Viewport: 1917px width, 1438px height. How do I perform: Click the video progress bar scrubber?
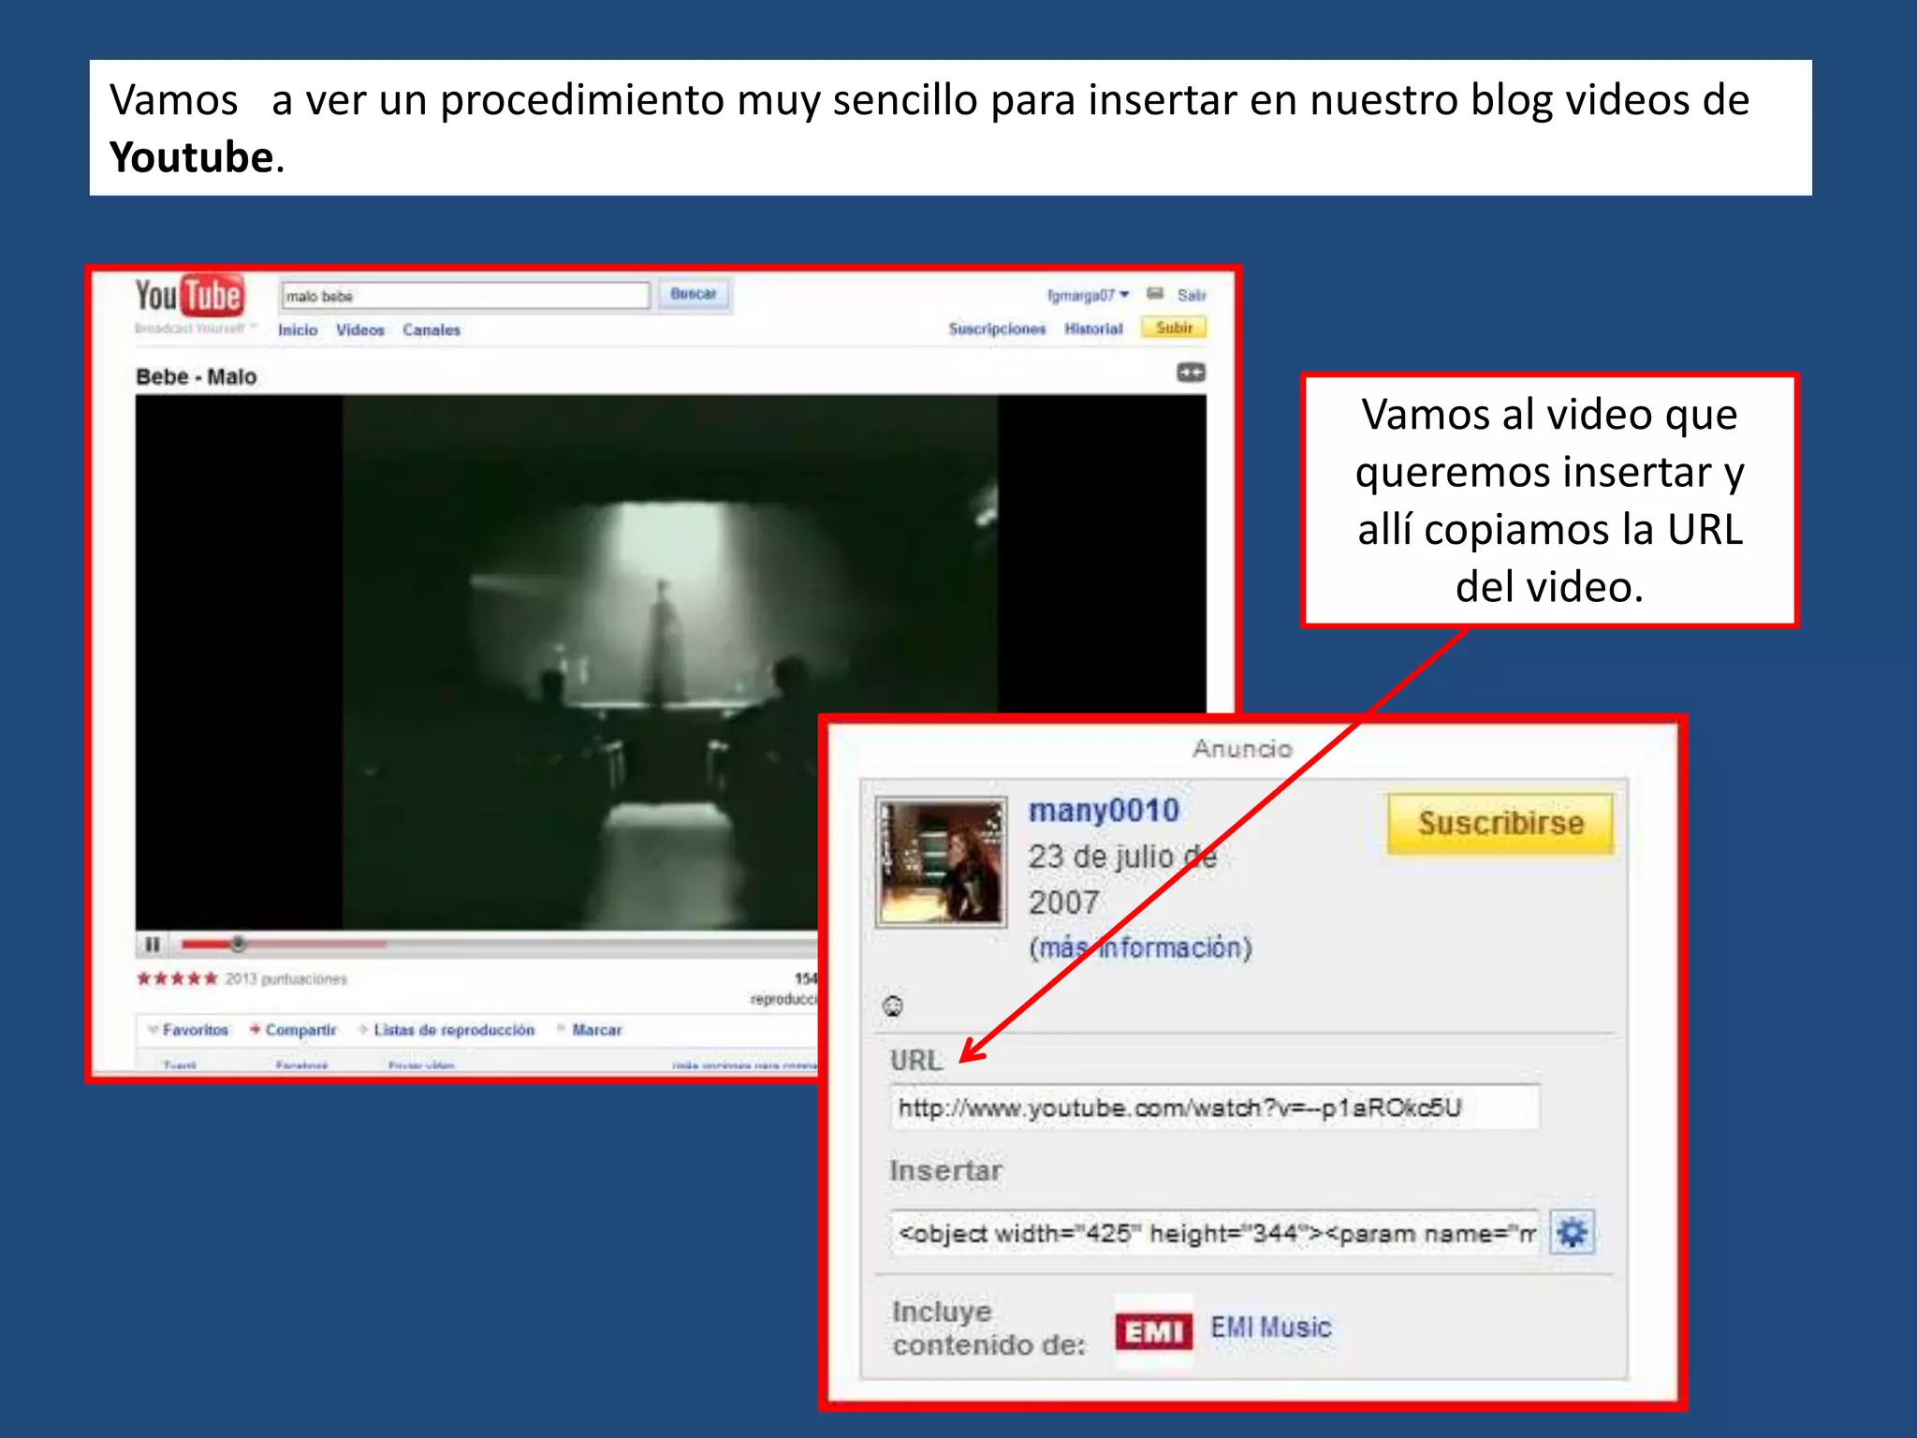pyautogui.click(x=238, y=944)
